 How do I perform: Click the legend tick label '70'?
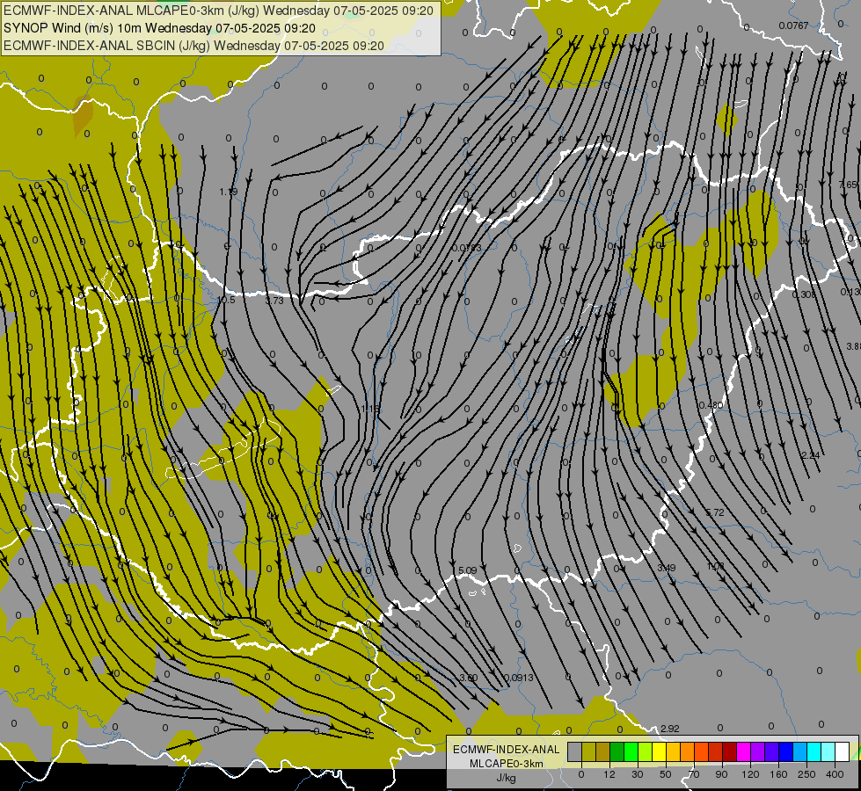click(694, 774)
